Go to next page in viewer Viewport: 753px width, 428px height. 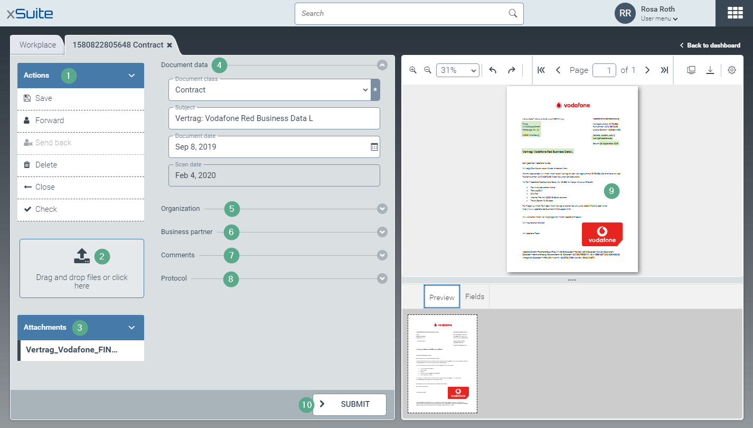point(647,70)
